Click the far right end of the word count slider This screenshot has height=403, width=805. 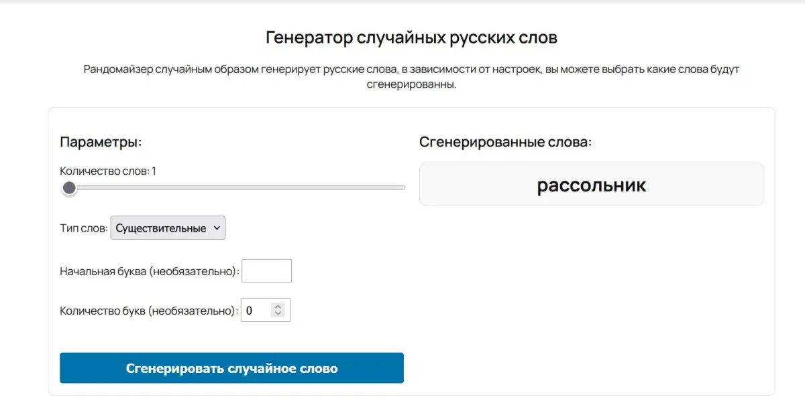tap(404, 187)
